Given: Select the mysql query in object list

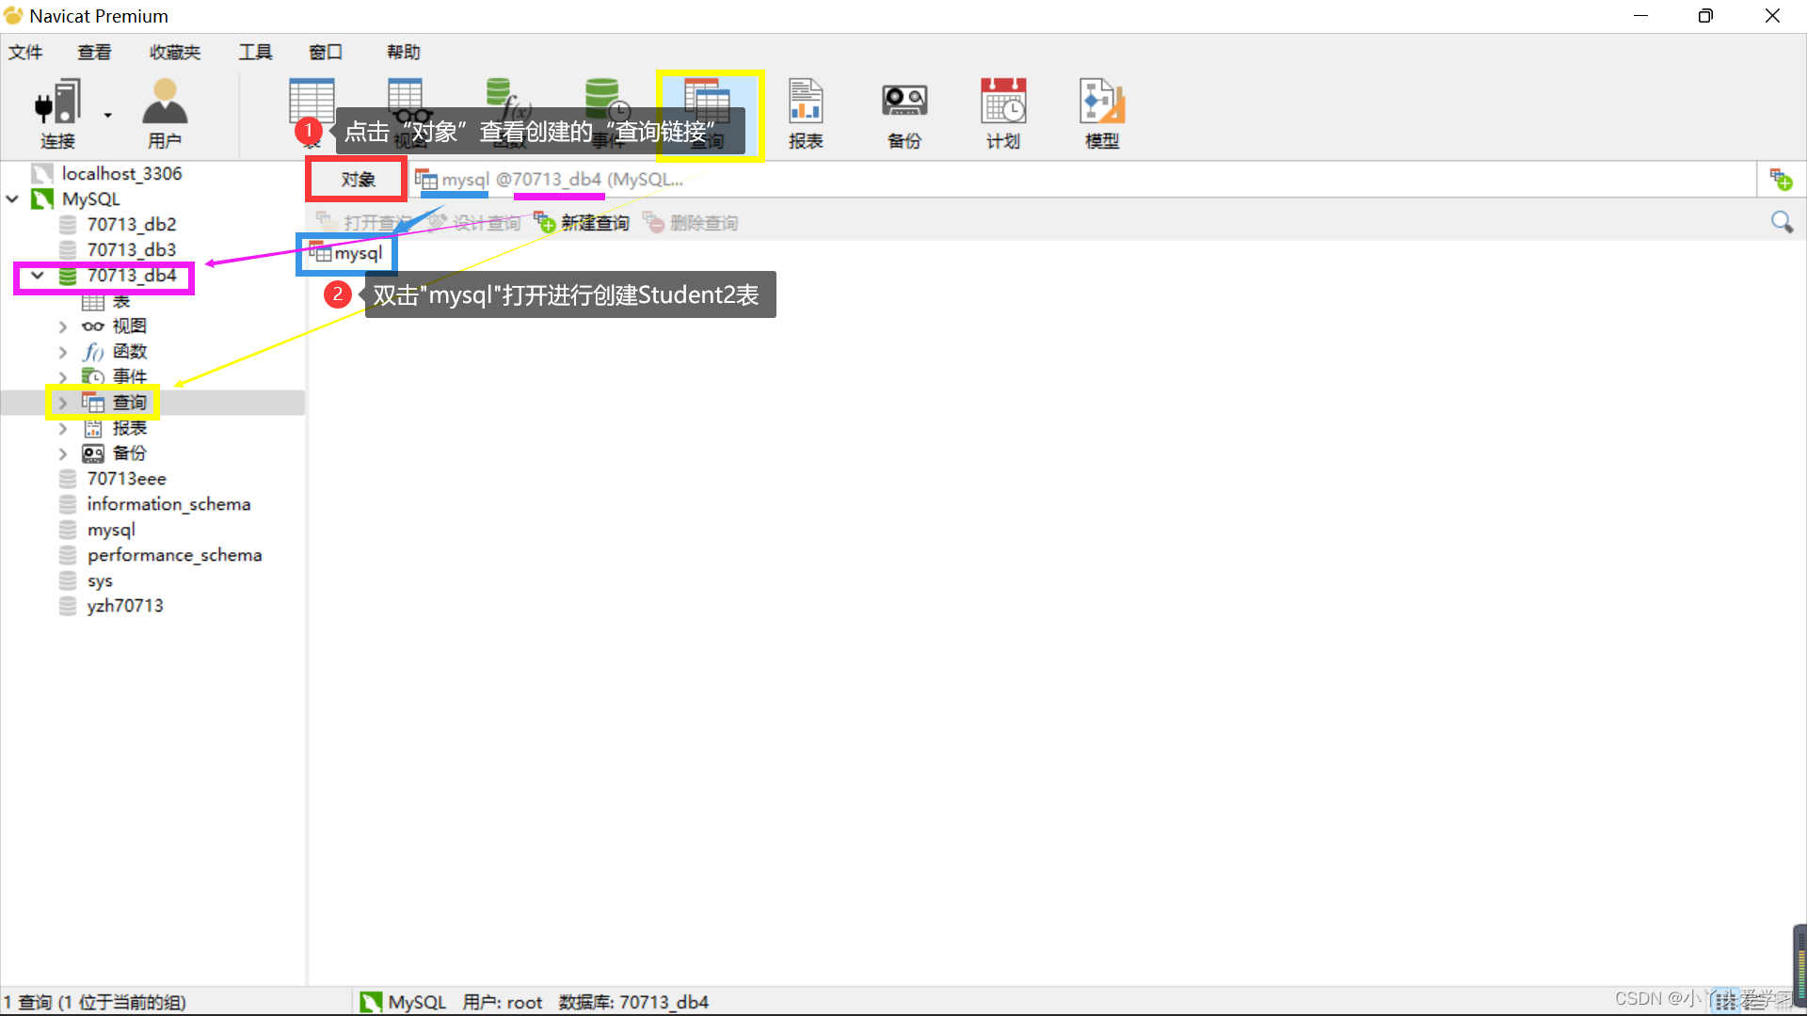Looking at the screenshot, I should coord(346,253).
